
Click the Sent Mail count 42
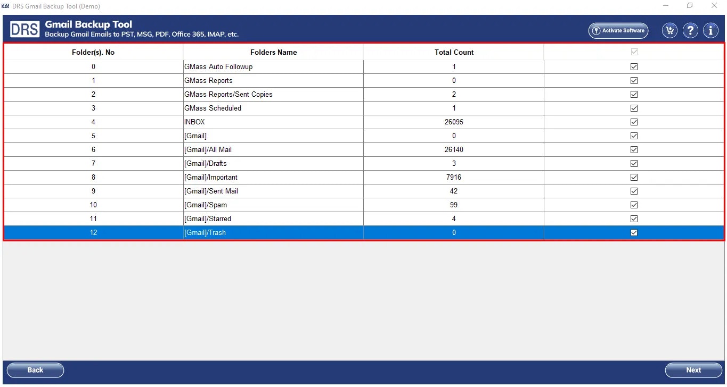454,191
